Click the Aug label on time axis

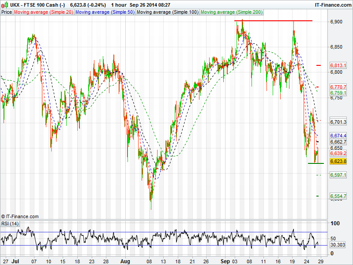point(125,261)
